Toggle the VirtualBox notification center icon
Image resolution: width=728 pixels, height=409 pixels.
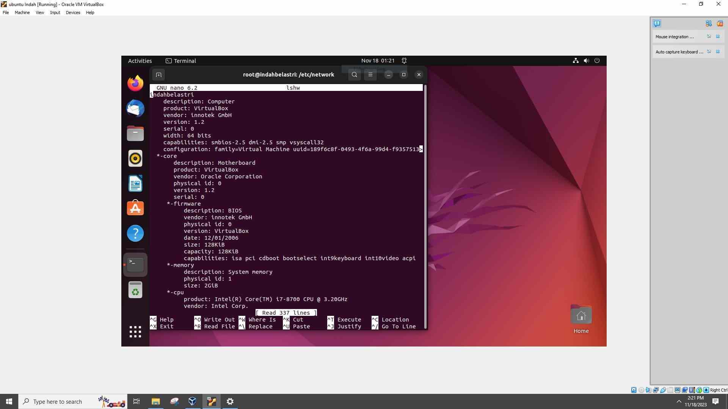click(657, 23)
